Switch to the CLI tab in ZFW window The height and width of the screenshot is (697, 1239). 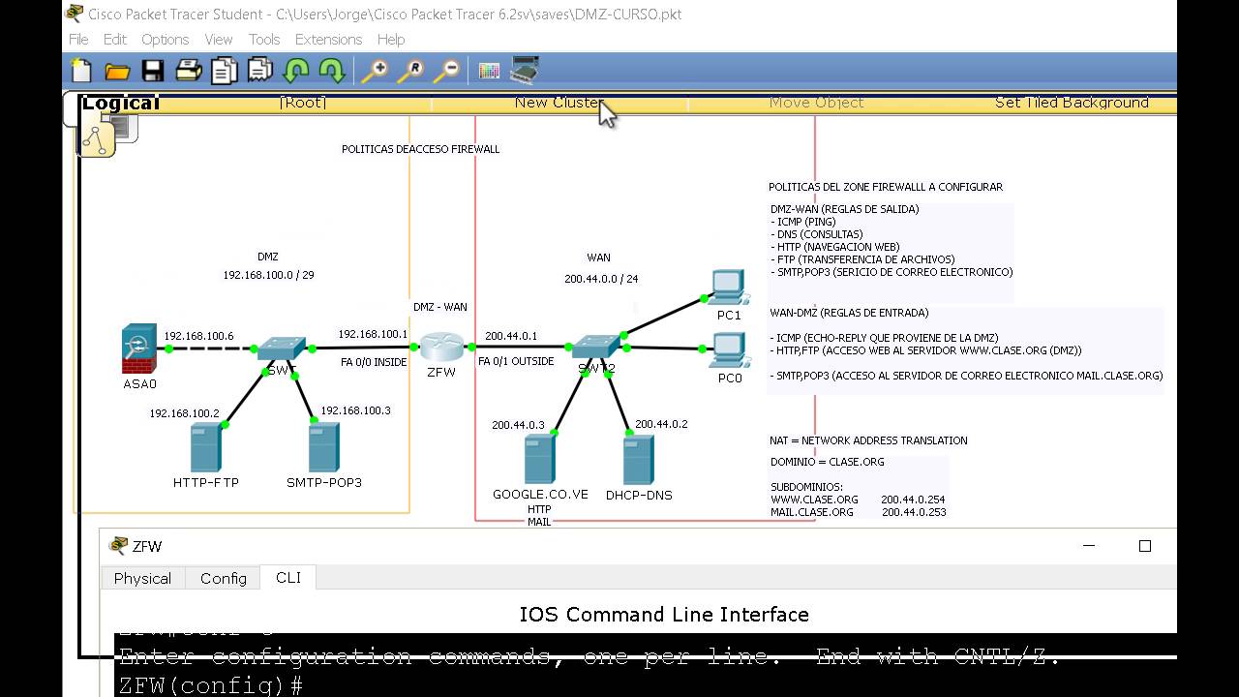pyautogui.click(x=288, y=577)
